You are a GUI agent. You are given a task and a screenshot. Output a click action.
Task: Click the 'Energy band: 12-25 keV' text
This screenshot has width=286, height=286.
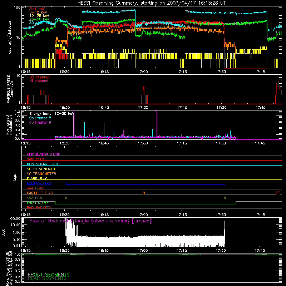click(x=52, y=114)
